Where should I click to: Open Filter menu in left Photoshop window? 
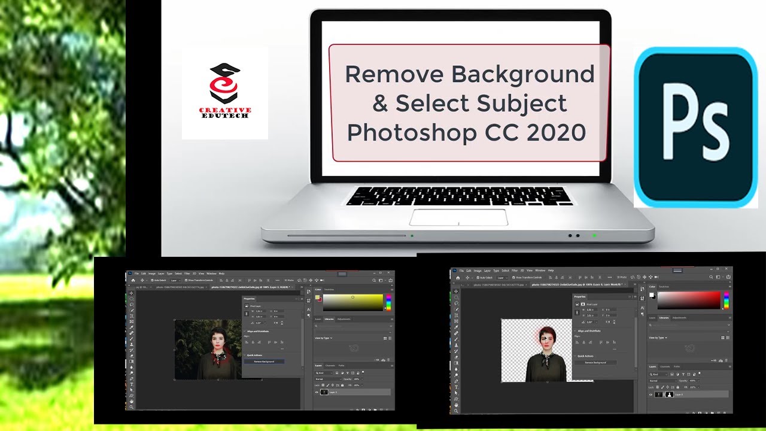click(187, 274)
